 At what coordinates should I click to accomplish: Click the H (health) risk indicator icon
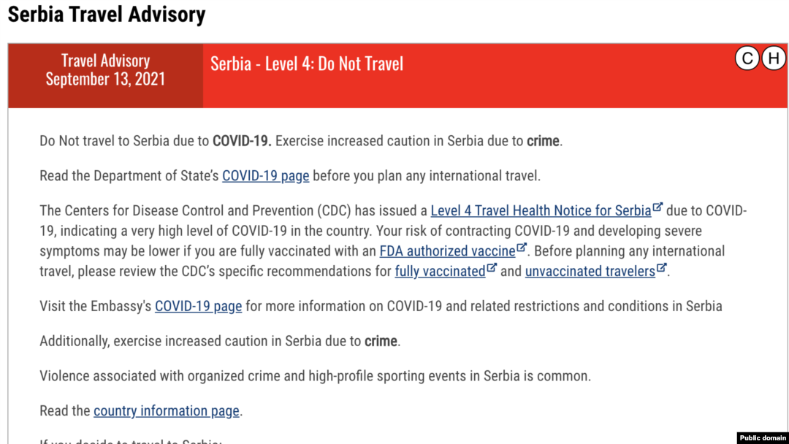pyautogui.click(x=774, y=58)
